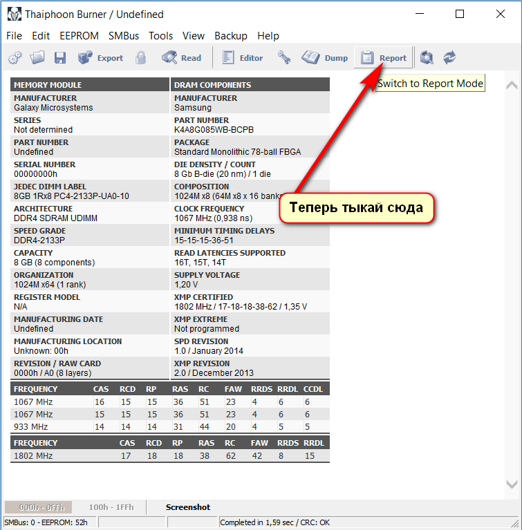Open the Tools menu

[x=160, y=36]
